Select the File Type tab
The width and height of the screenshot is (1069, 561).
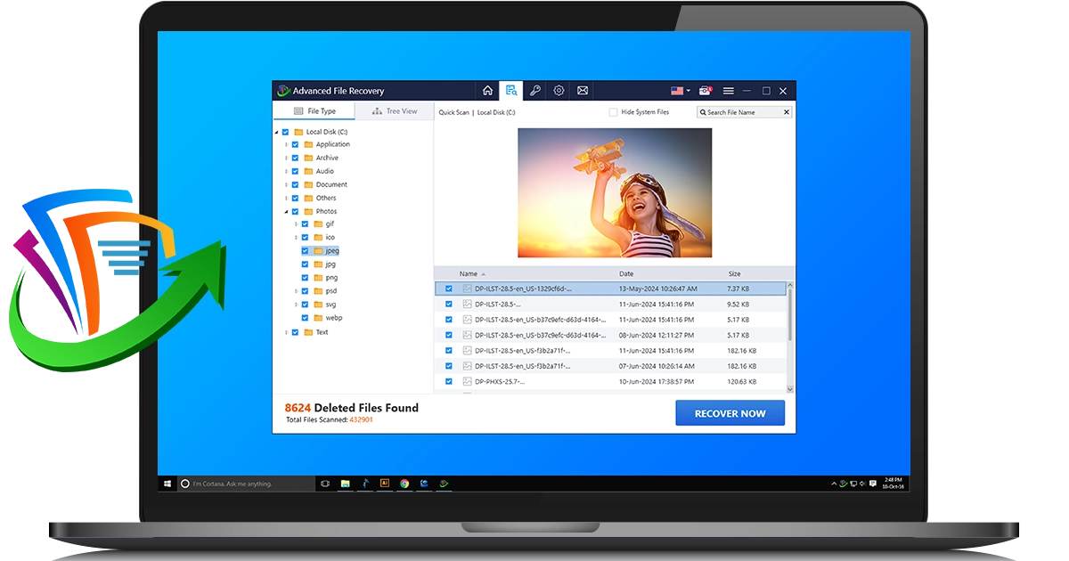(314, 111)
